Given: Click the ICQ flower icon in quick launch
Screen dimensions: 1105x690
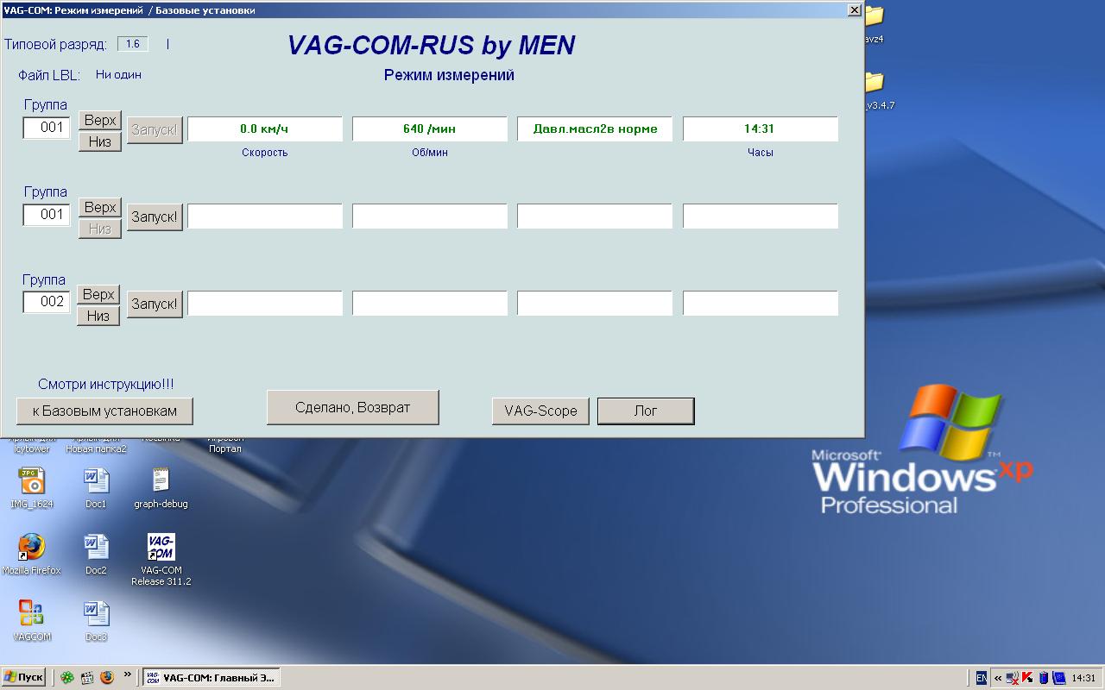Looking at the screenshot, I should coord(66,678).
